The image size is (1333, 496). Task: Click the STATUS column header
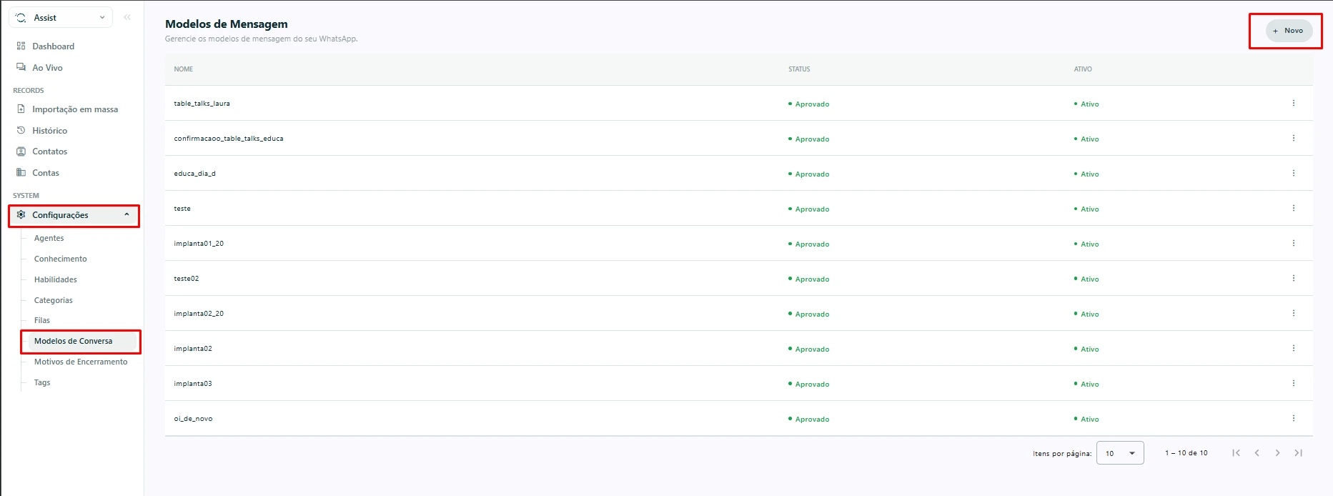tap(799, 69)
